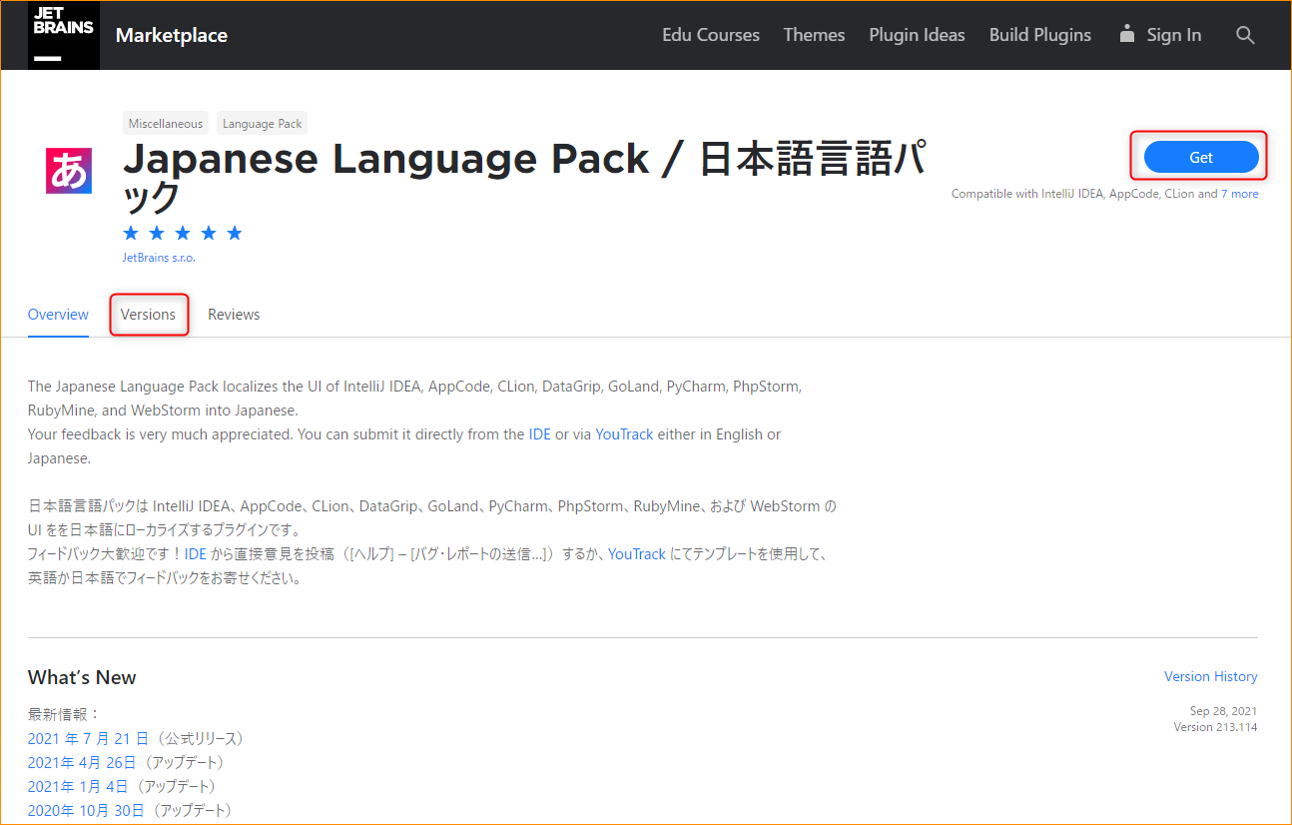Switch to the Versions tab
The height and width of the screenshot is (825, 1292).
148,315
